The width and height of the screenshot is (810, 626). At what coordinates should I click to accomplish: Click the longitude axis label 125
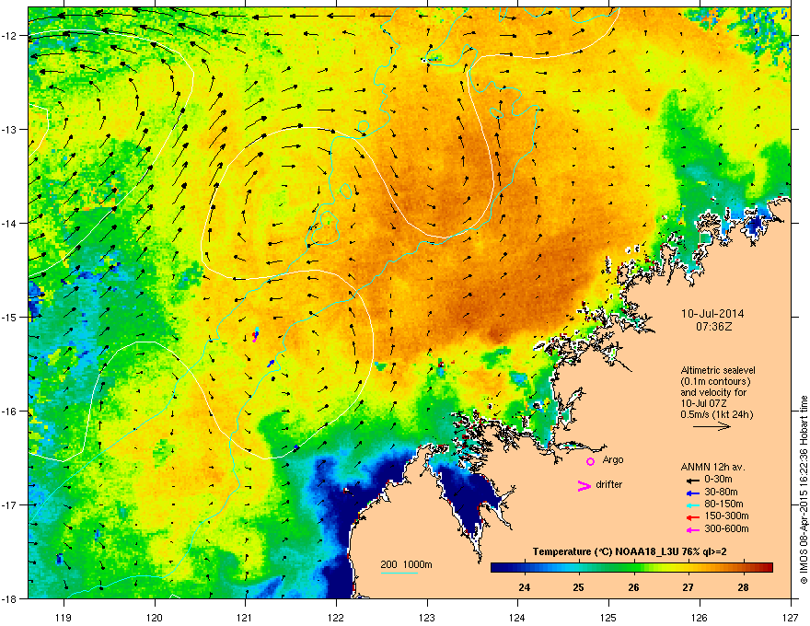click(608, 617)
